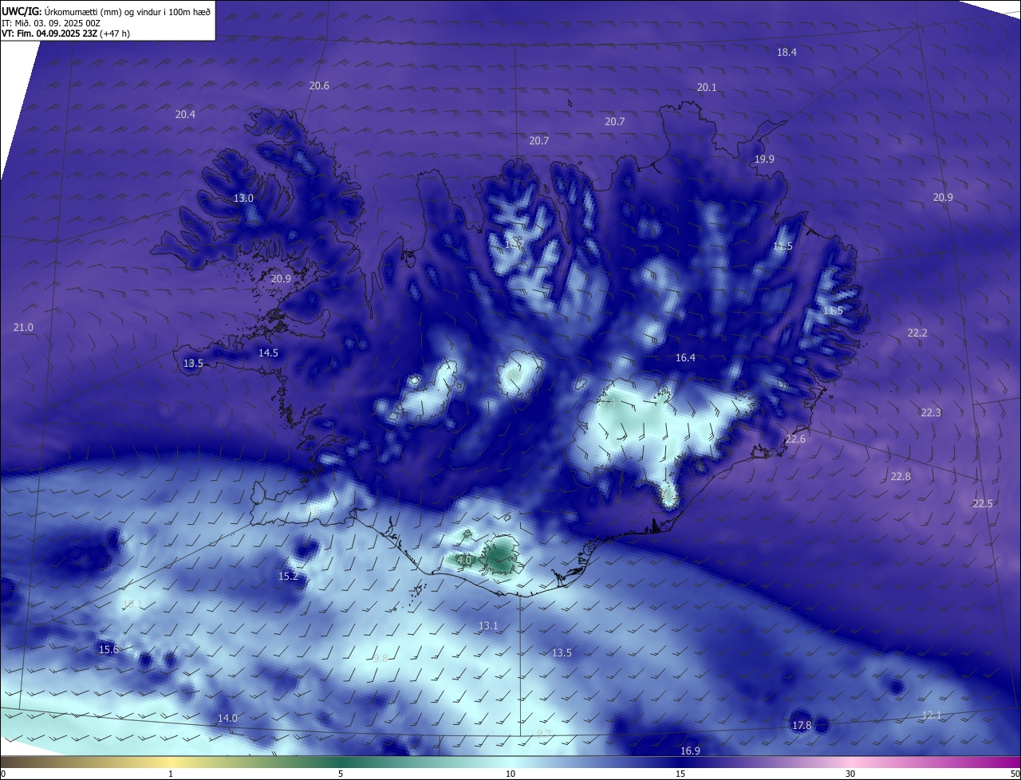Image resolution: width=1021 pixels, height=780 pixels.
Task: Click the 13.0 value label
Action: click(x=243, y=198)
